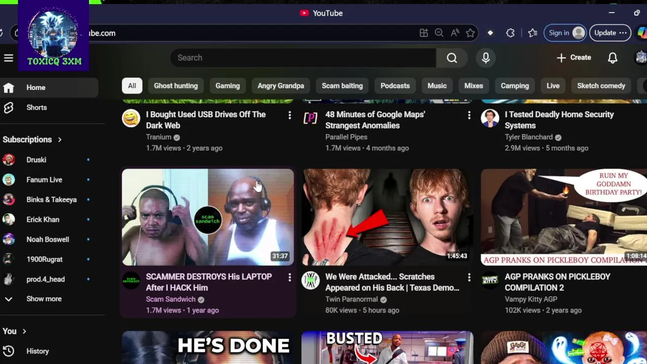Start voice search with the microphone icon

486,58
